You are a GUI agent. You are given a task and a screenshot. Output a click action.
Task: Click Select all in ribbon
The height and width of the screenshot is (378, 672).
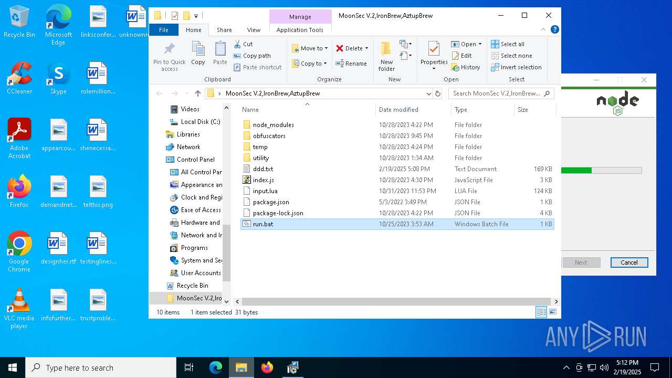click(x=508, y=44)
